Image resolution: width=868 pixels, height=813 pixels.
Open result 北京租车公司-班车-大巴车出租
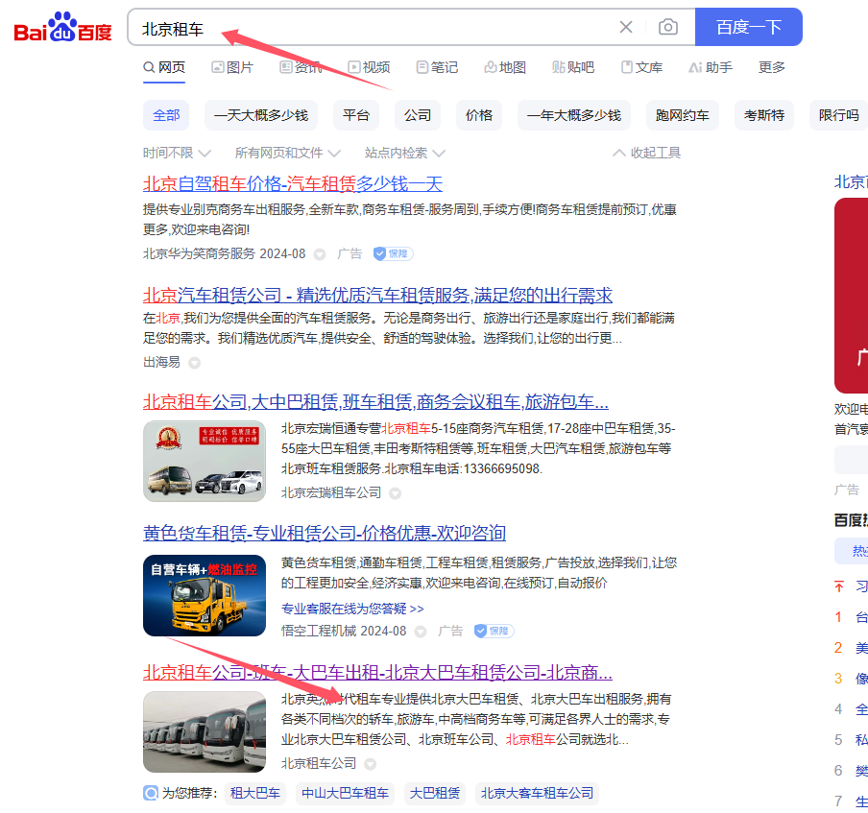pos(377,673)
